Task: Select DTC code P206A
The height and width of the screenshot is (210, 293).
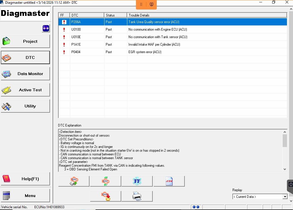Action: click(x=76, y=22)
